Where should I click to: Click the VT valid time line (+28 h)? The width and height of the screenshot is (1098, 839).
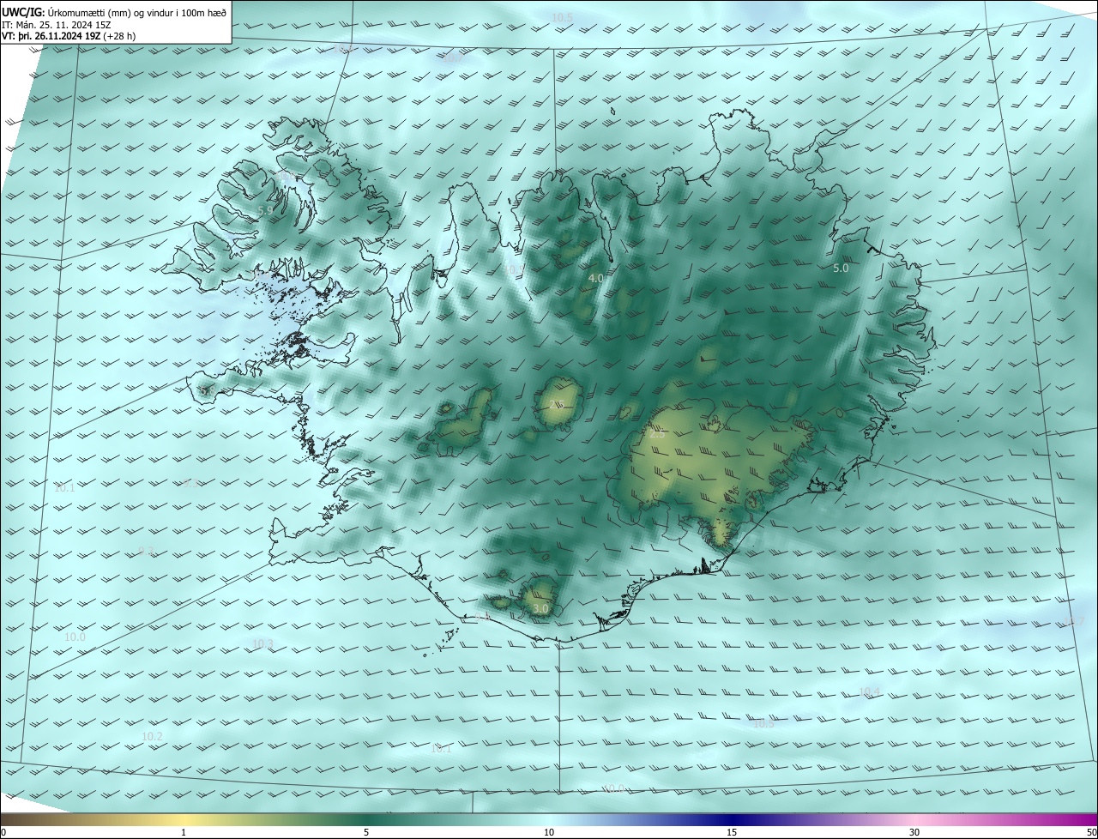click(120, 36)
